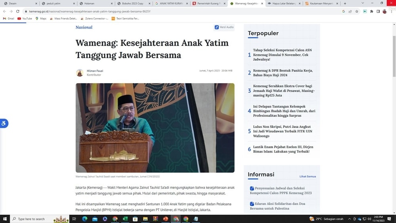396x223 pixels.
Task: Open the notifications action center icon
Action: coord(389,219)
